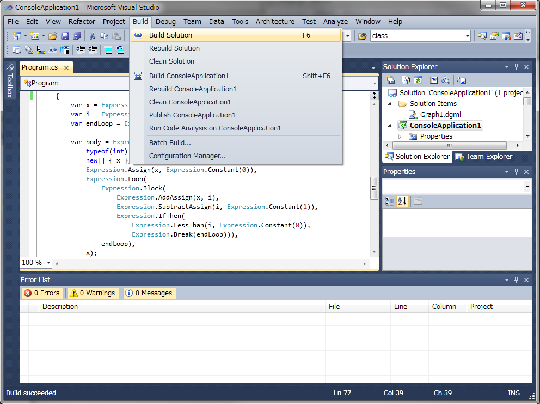The width and height of the screenshot is (540, 404).
Task: Uncomment the selected lines icon
Action: coord(120,50)
